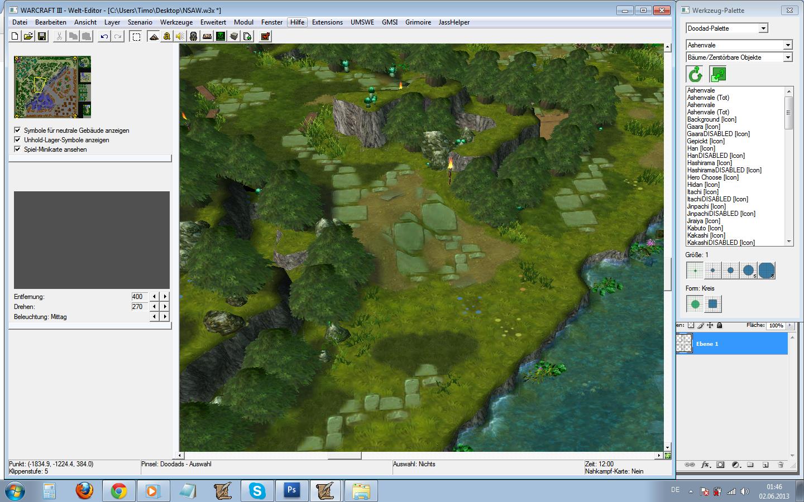Screen dimensions: 804x502
Task: Select brush size 8
Action: 767,271
